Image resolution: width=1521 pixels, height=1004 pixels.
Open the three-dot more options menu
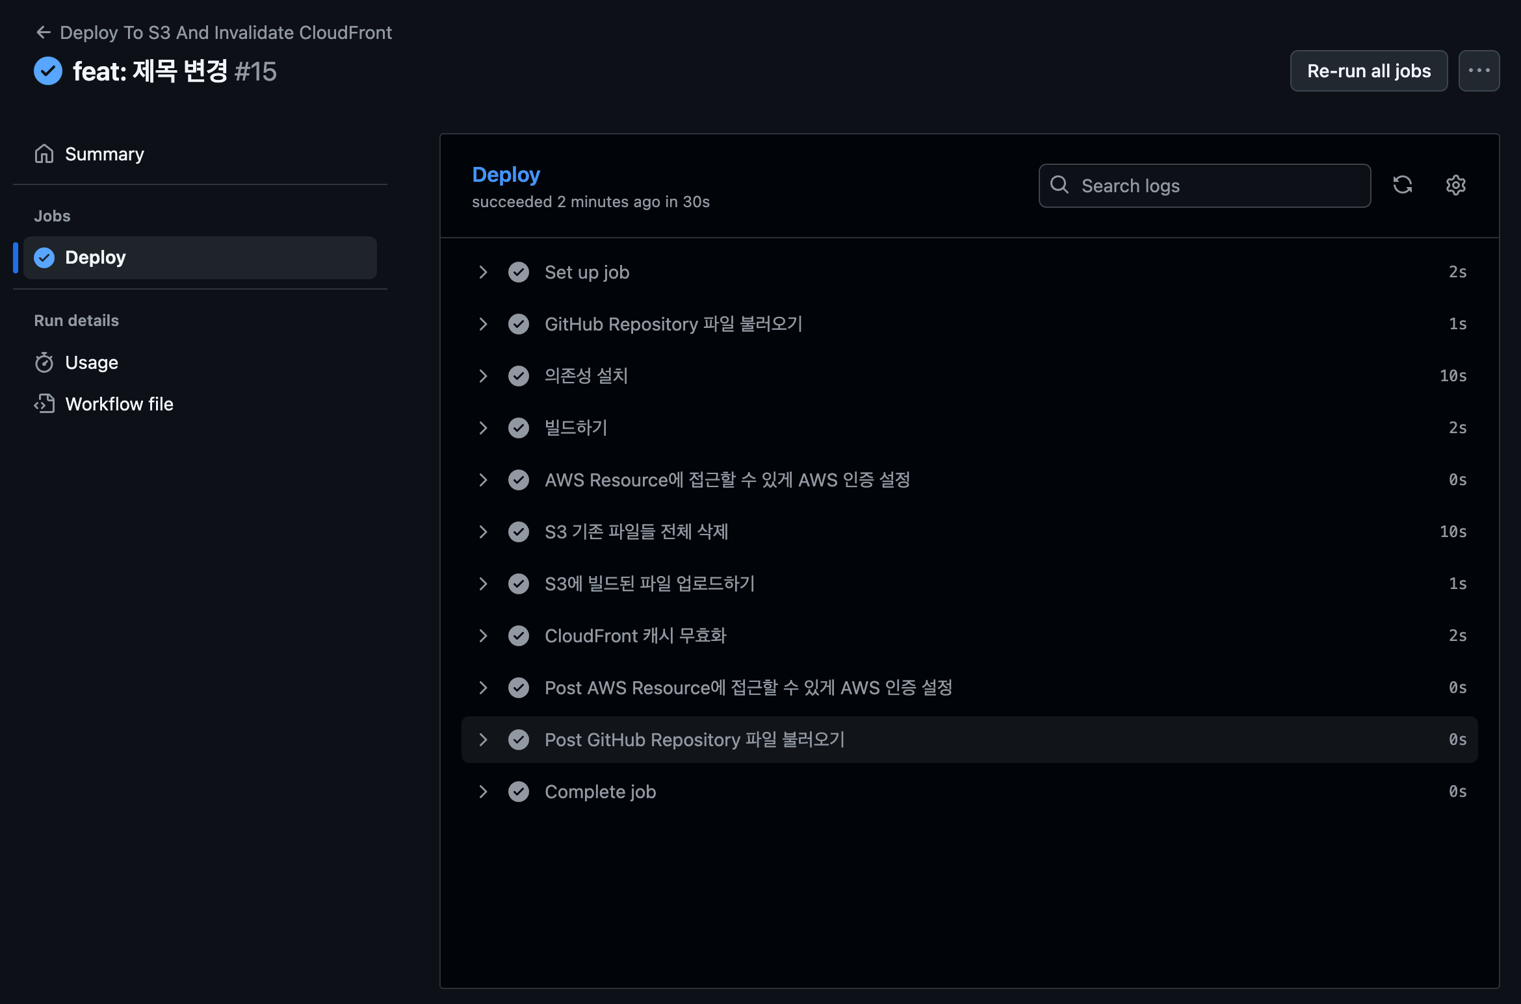1479,71
